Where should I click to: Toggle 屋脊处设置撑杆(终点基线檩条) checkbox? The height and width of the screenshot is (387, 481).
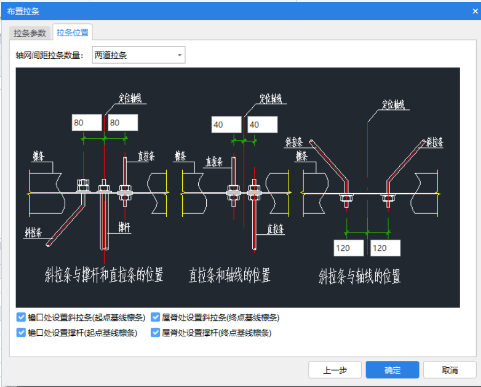point(155,333)
